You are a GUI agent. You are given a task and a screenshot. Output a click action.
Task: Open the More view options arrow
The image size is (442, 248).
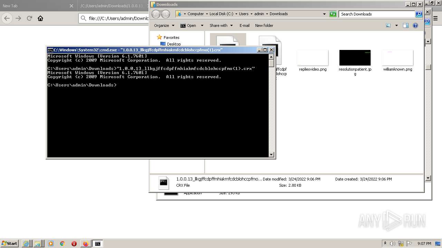point(396,25)
